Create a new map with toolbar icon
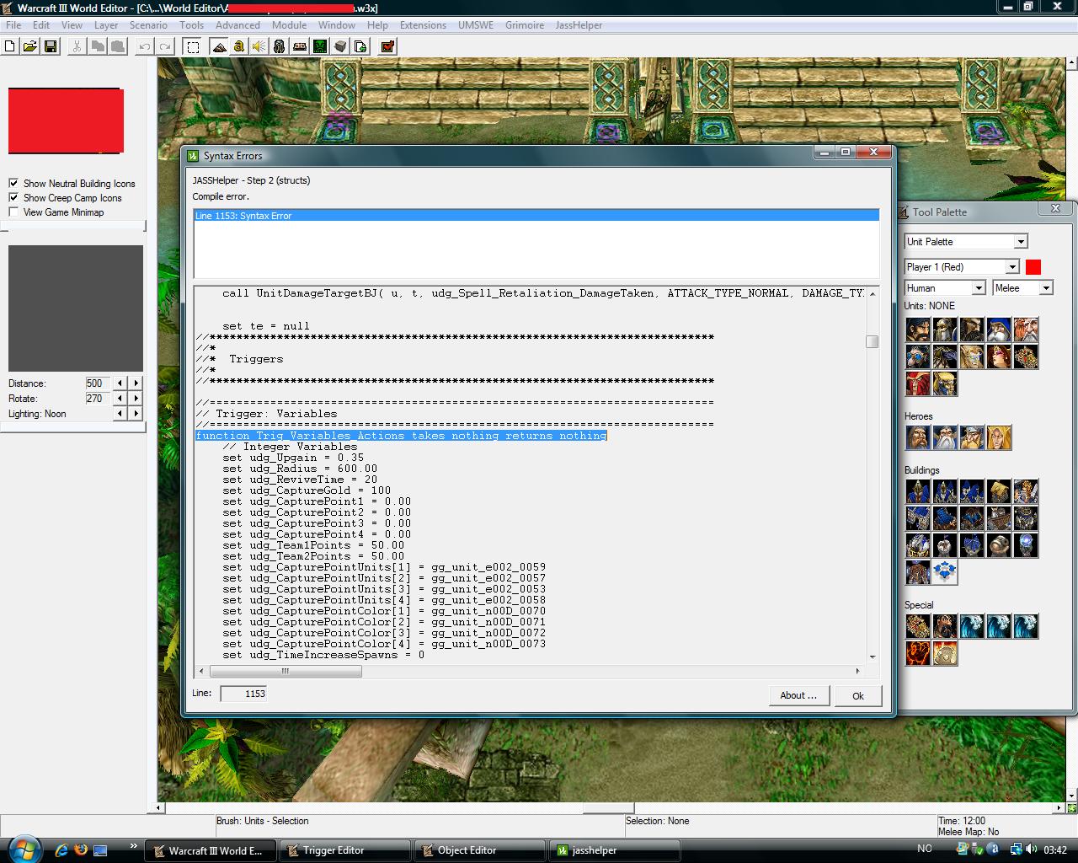The height and width of the screenshot is (863, 1078). (10, 46)
